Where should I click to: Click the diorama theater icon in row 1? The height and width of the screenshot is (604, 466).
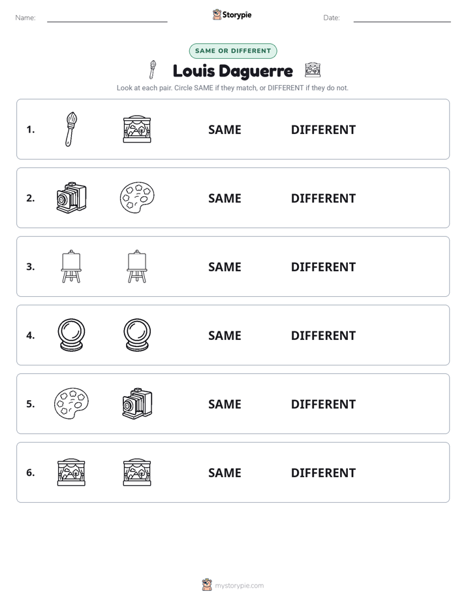[x=137, y=129]
